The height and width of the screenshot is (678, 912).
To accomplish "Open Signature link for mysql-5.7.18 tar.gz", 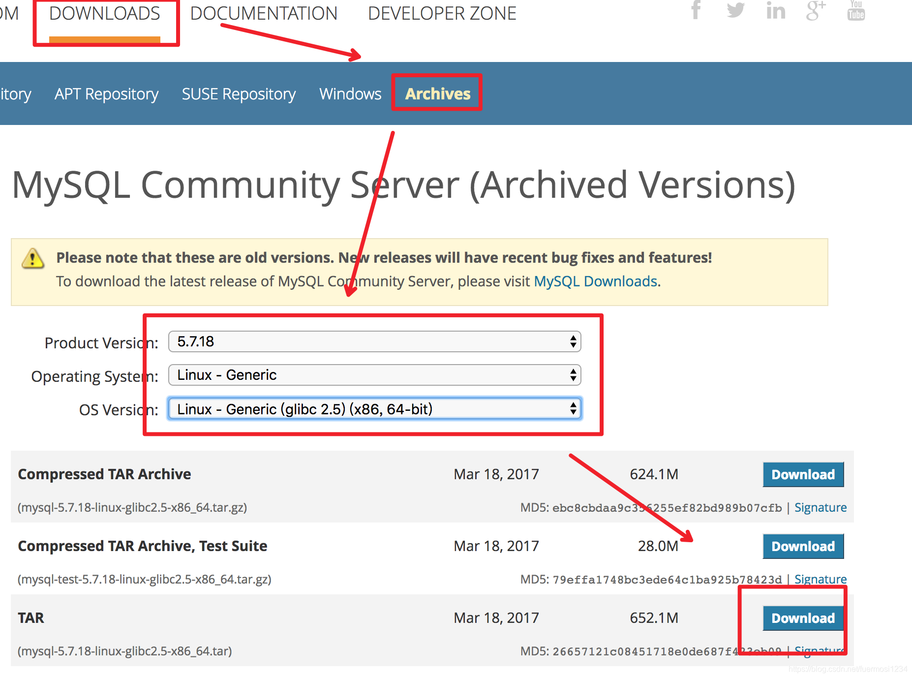I will click(821, 507).
